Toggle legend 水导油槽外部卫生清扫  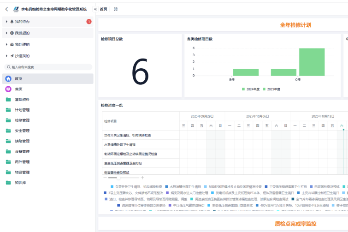coord(183,187)
